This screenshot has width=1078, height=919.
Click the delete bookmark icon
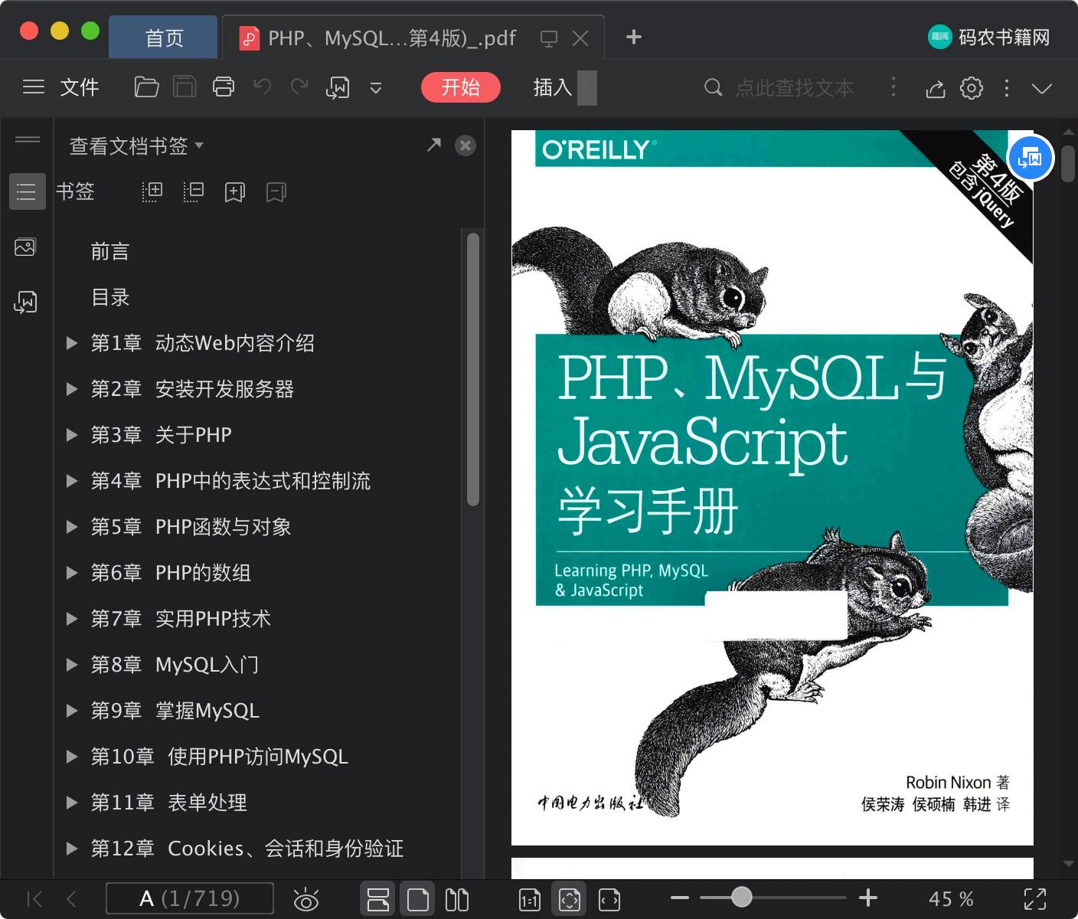276,191
